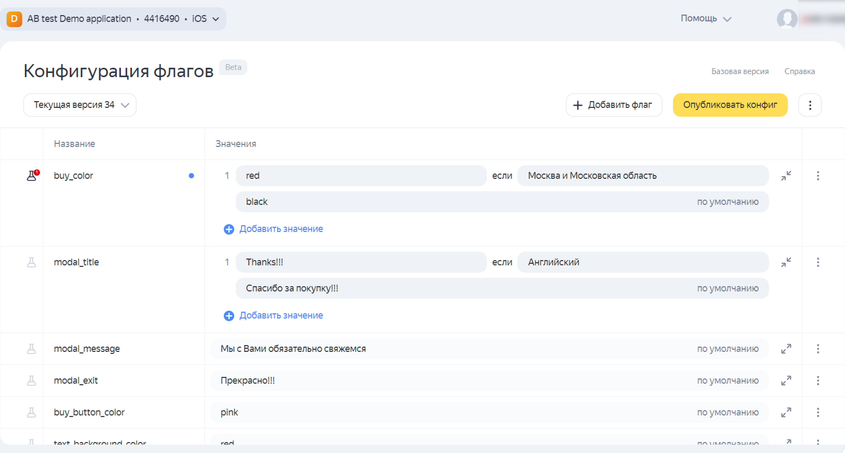Click the Базовая версия link
Screen dimensions: 845x453
740,71
